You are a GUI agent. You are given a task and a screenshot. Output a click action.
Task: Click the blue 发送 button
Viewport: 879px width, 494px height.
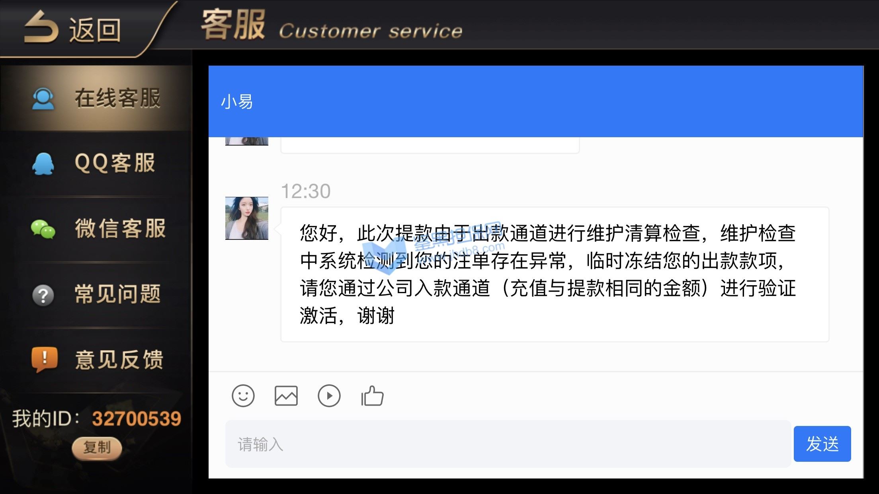point(822,444)
